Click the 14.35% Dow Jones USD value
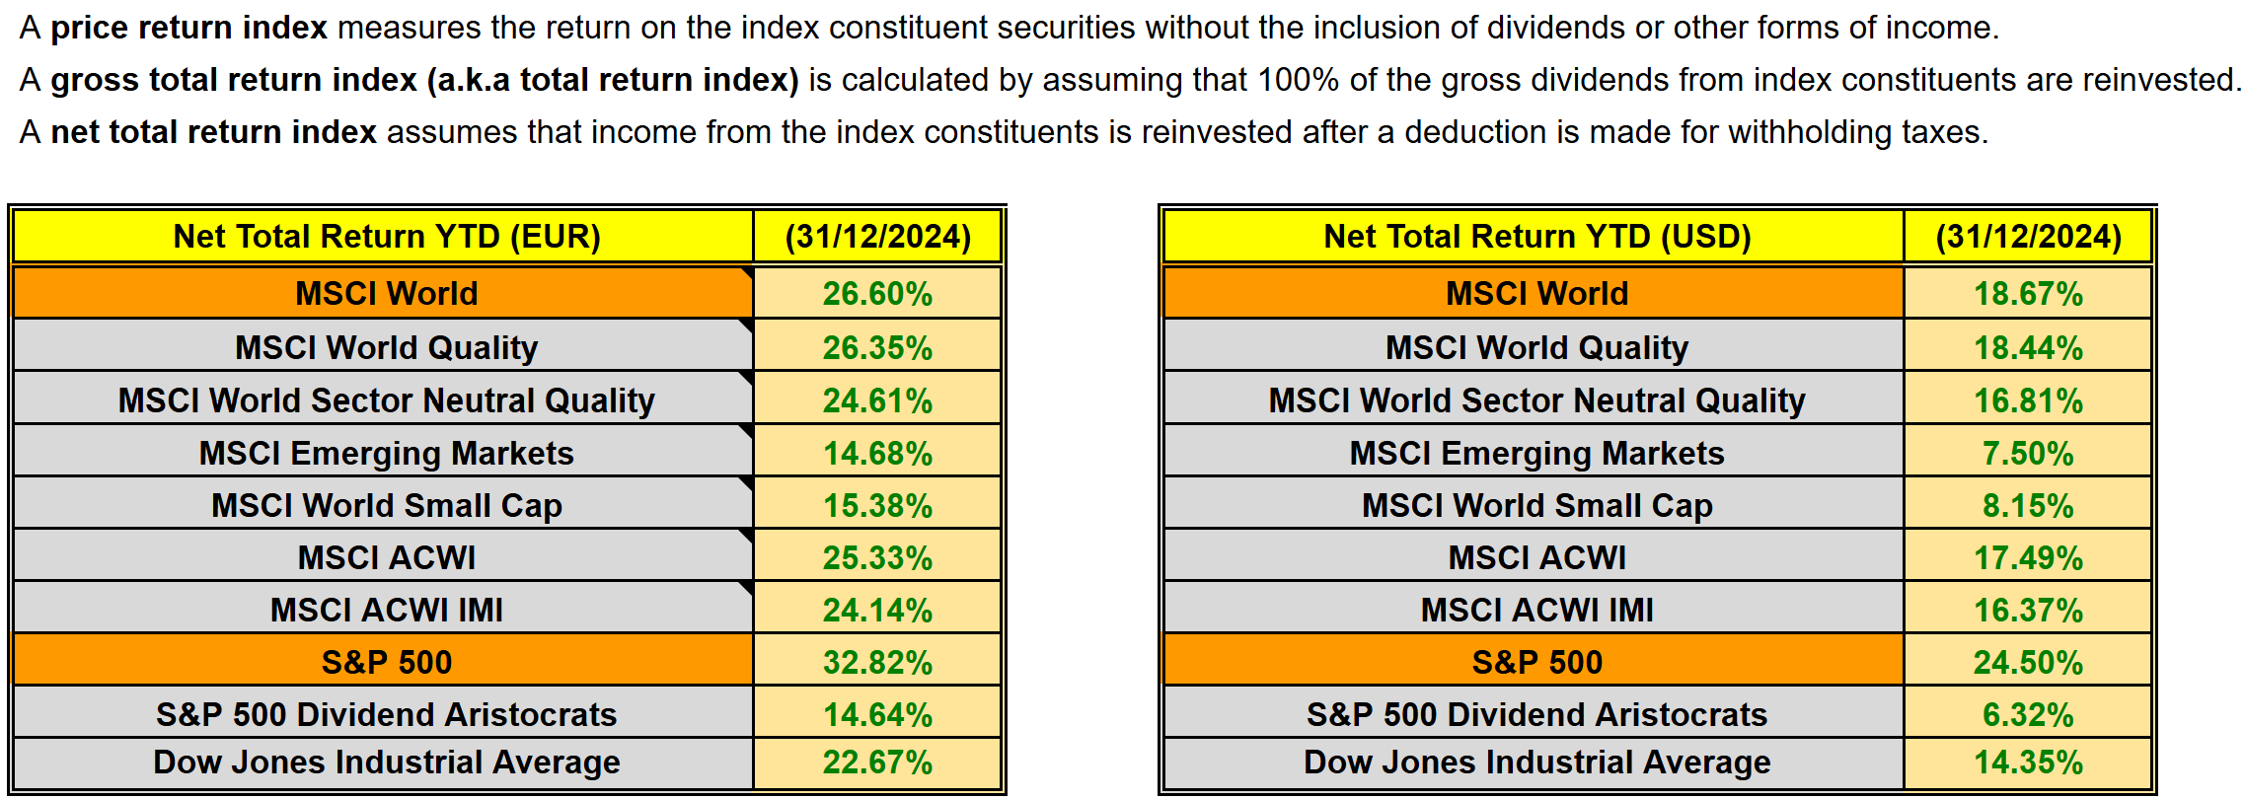Viewport: 2245px width, 799px height. pyautogui.click(x=2028, y=763)
